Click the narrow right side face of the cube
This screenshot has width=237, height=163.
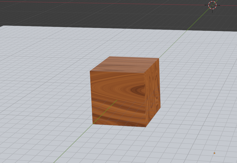[x=153, y=91]
